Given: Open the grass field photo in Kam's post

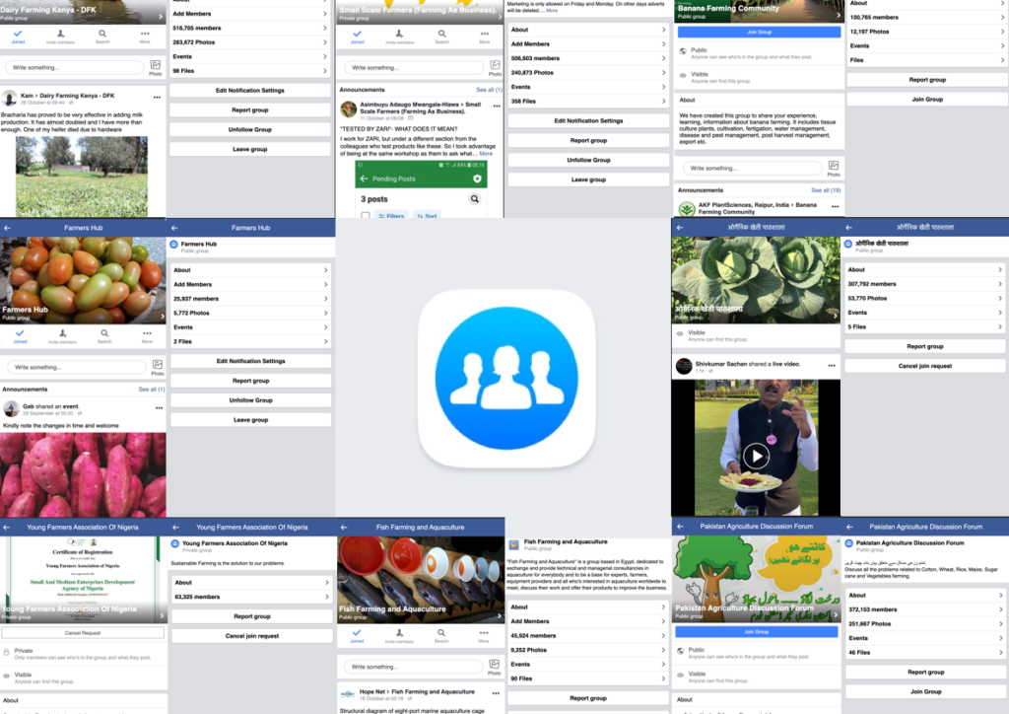Looking at the screenshot, I should coord(82,177).
